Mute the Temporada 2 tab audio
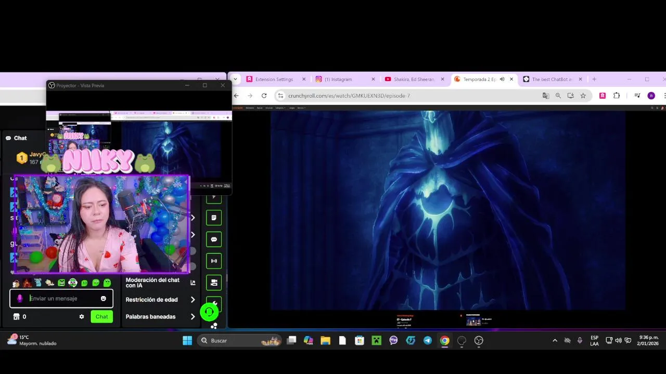The image size is (666, 374). coord(502,79)
